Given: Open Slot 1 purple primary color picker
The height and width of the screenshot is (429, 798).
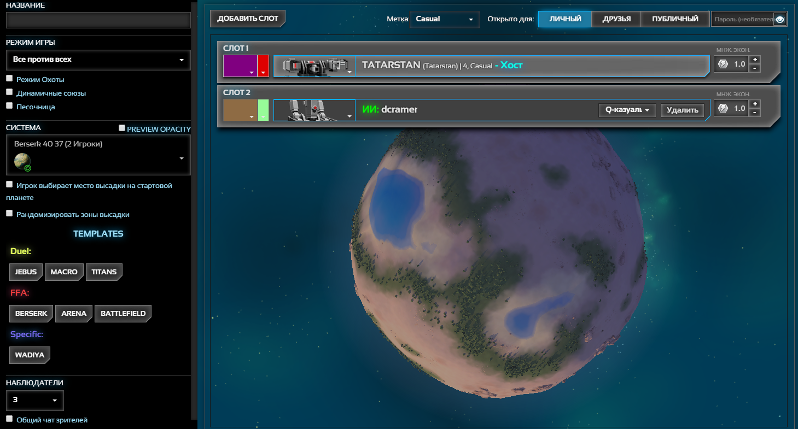Looking at the screenshot, I should [240, 66].
